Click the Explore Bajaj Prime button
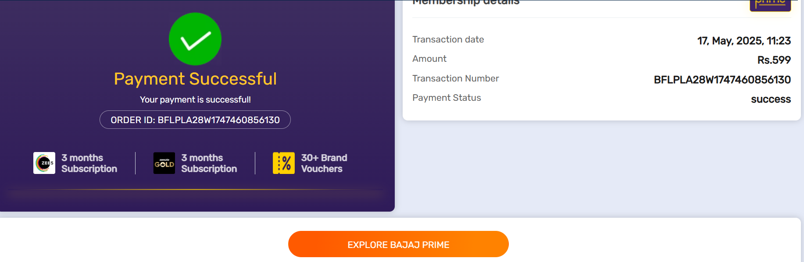Viewport: 804px width, 262px height. tap(398, 244)
